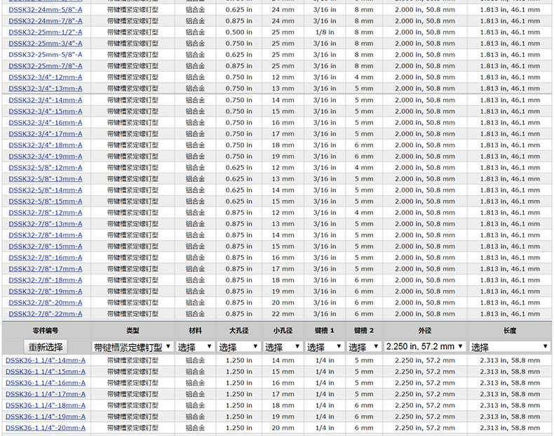554x436 pixels.
Task: Click the 重新选择 reset button
Action: (x=46, y=347)
